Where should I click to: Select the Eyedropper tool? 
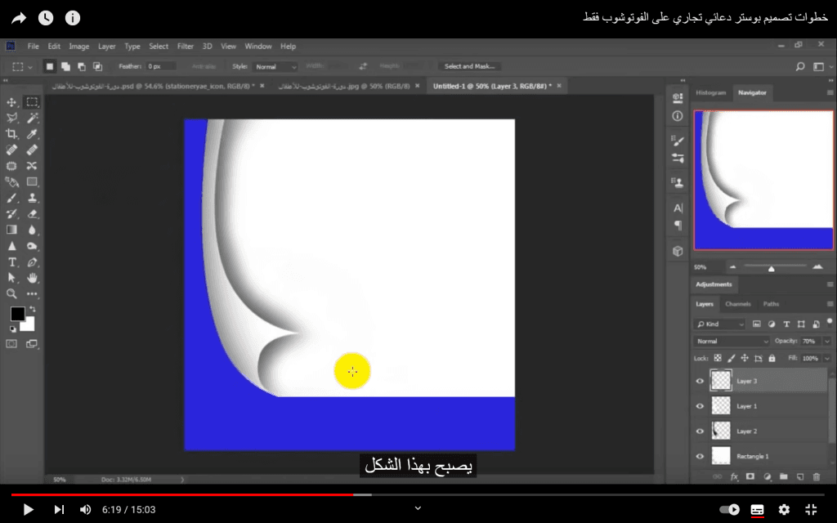coord(32,134)
